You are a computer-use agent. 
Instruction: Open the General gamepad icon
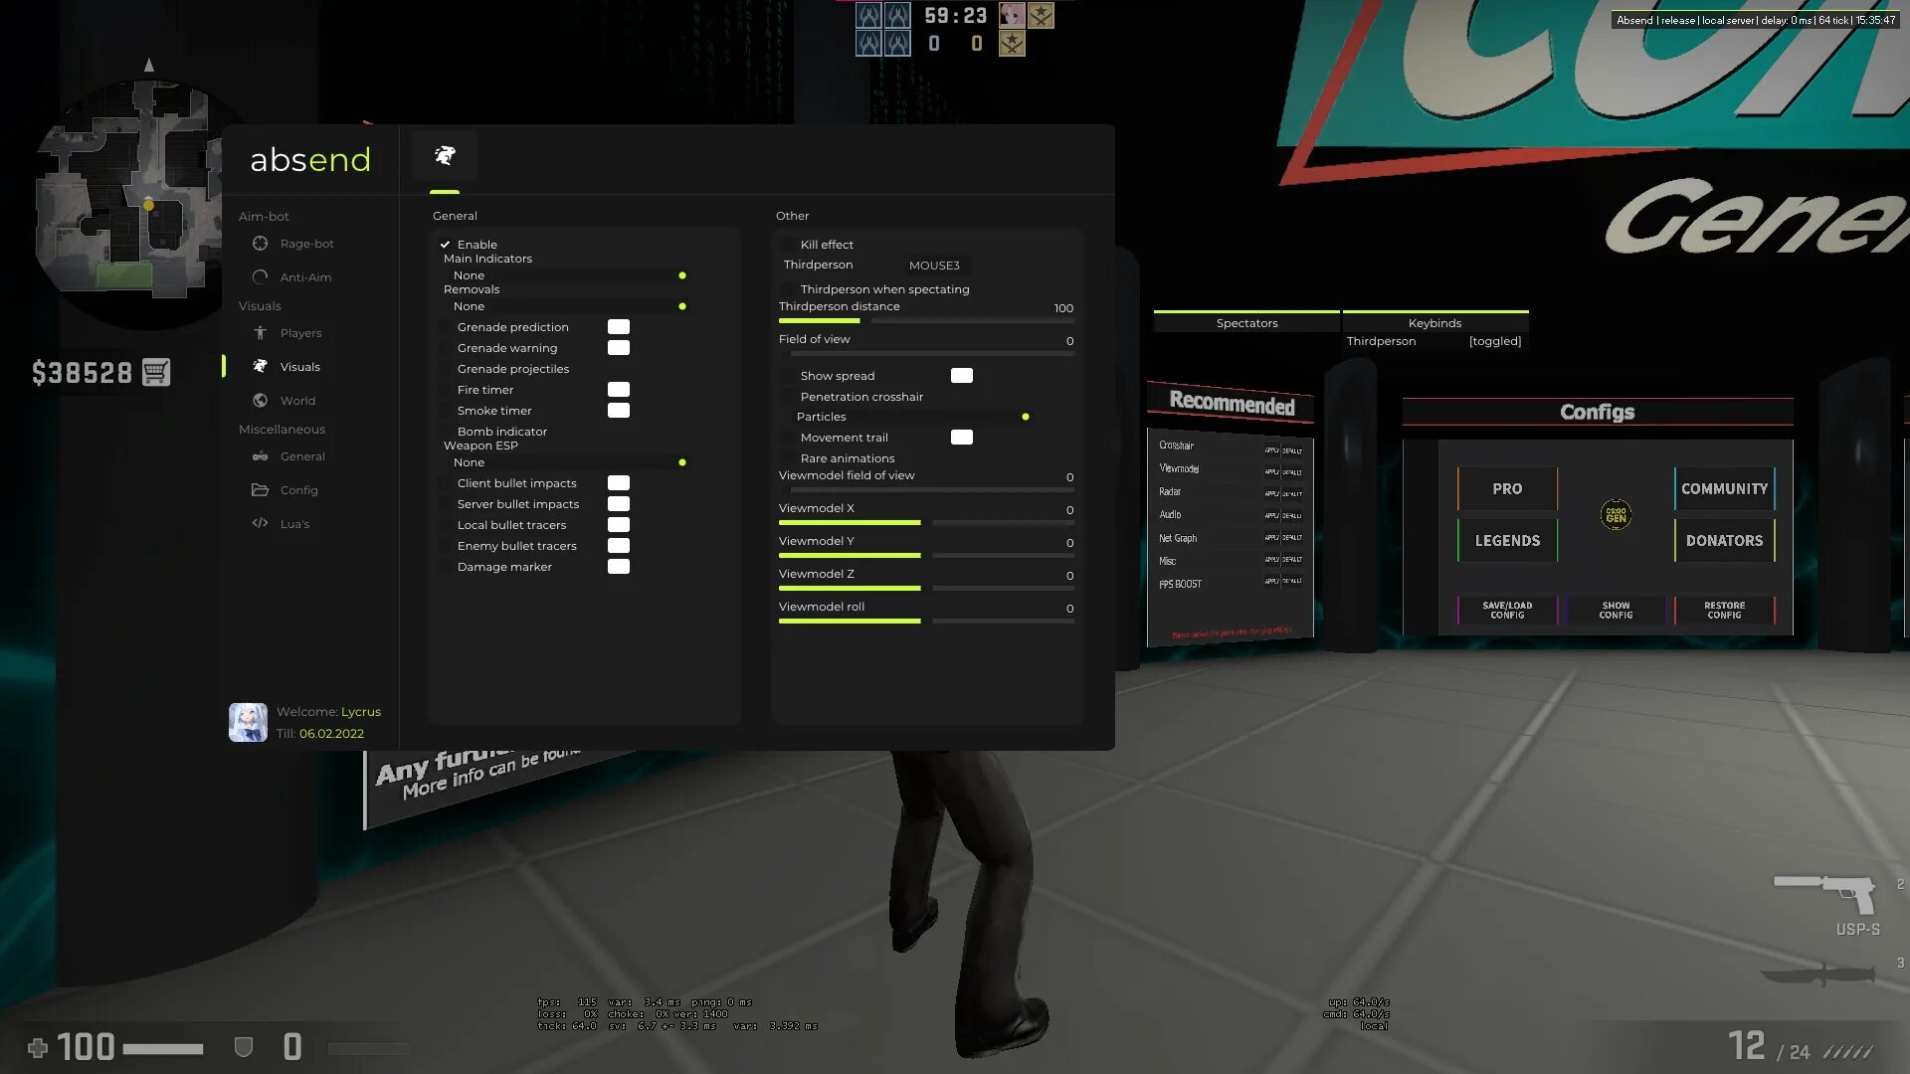tap(260, 456)
